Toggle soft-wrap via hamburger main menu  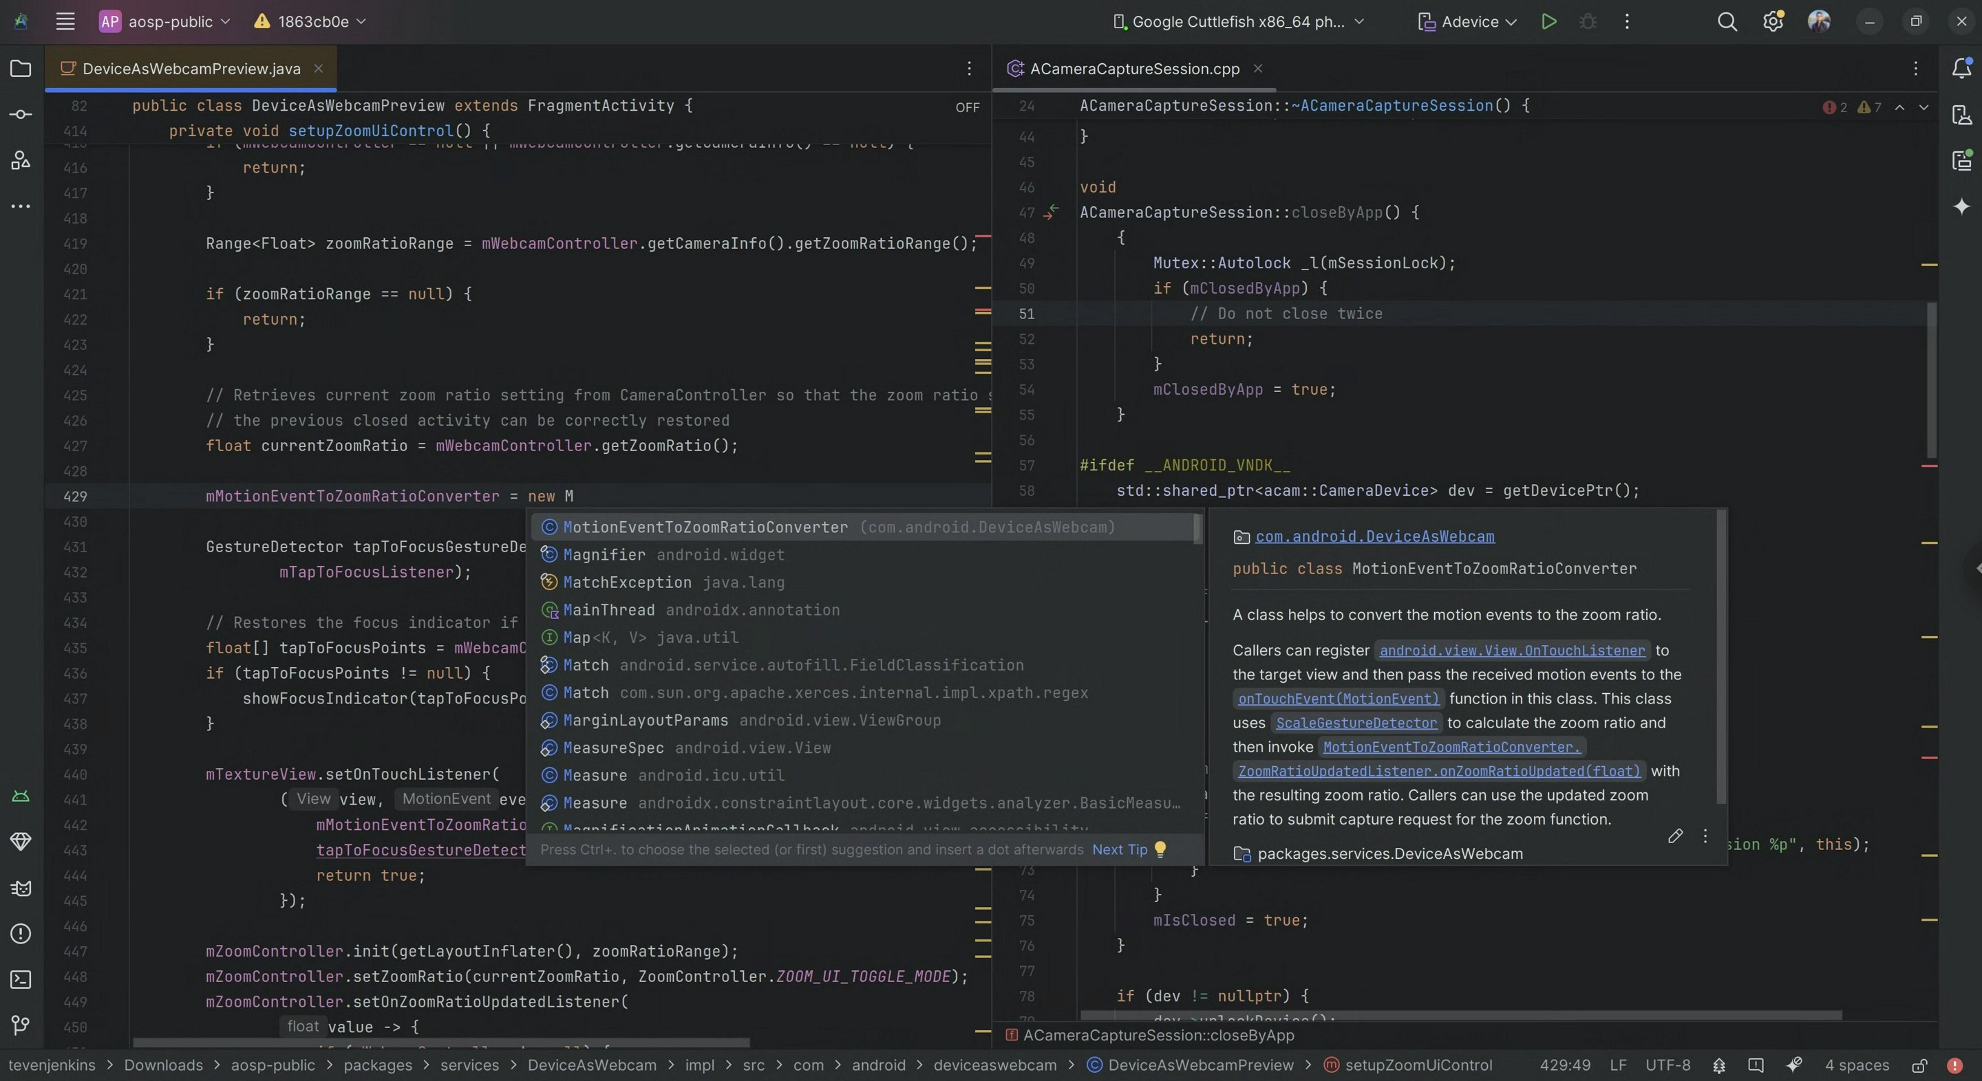pos(65,21)
